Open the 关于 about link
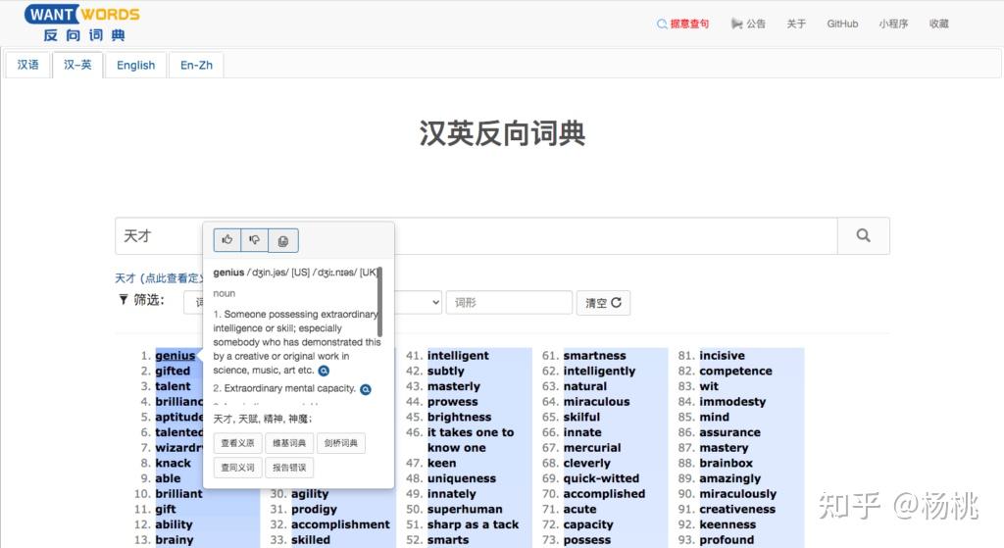This screenshot has height=548, width=1004. tap(796, 24)
